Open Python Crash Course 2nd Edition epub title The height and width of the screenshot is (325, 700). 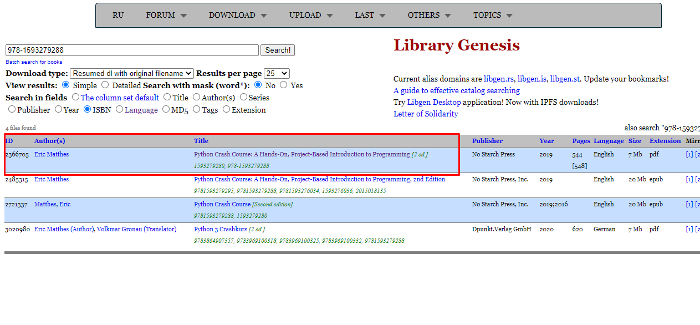pos(319,179)
